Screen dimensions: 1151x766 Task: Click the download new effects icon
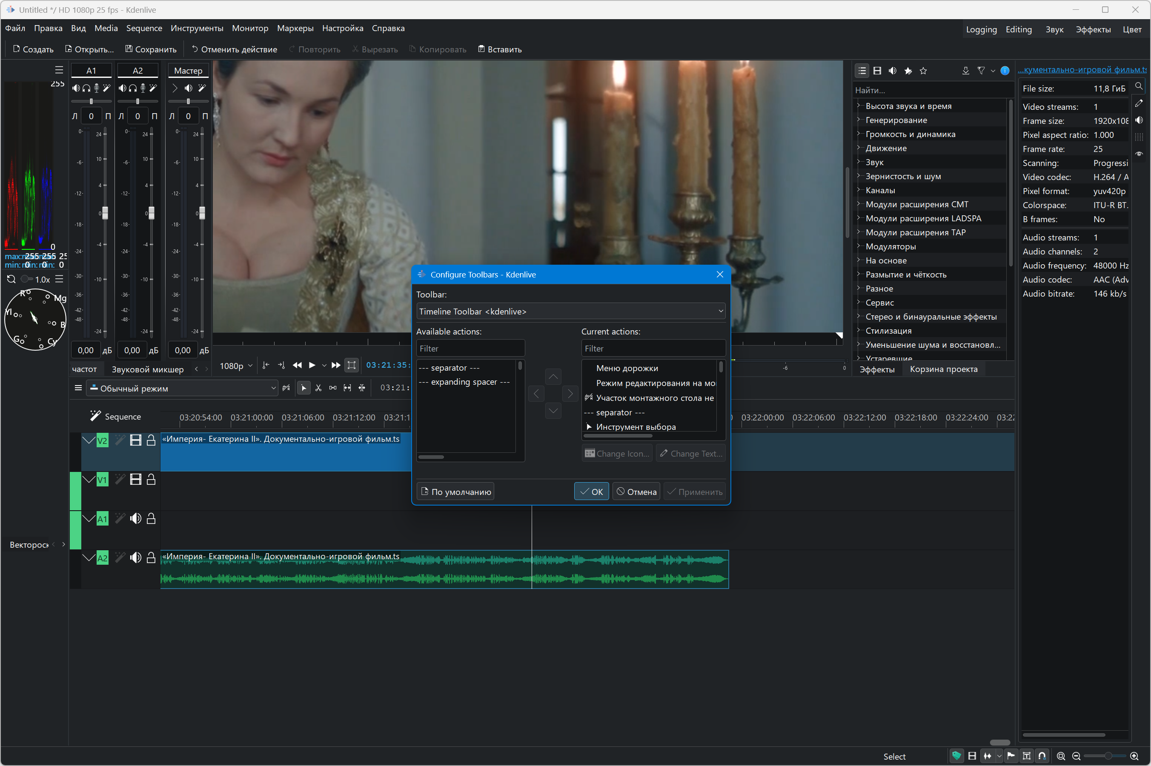tap(965, 71)
